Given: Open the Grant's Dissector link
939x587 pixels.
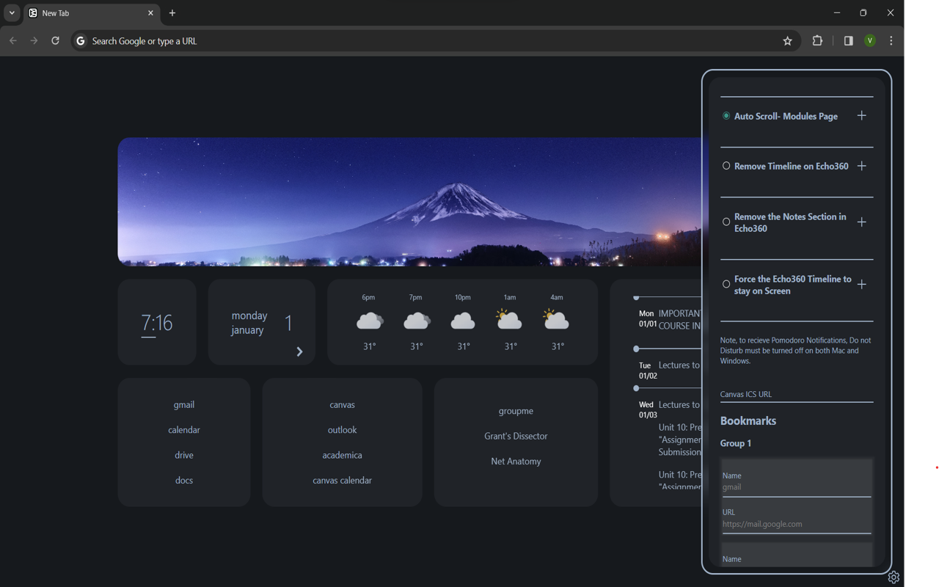Looking at the screenshot, I should 516,436.
